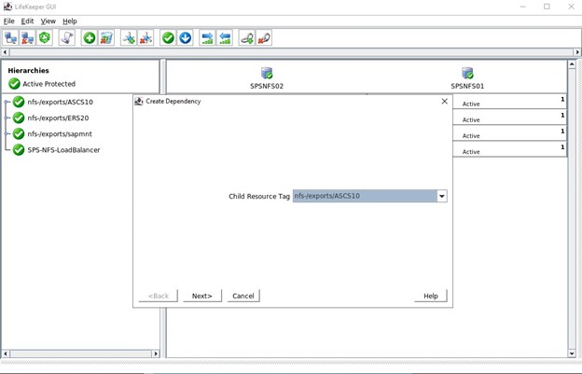Viewport: 582px width, 374px height.
Task: Select the SPSNFS02 server icon
Action: click(267, 73)
